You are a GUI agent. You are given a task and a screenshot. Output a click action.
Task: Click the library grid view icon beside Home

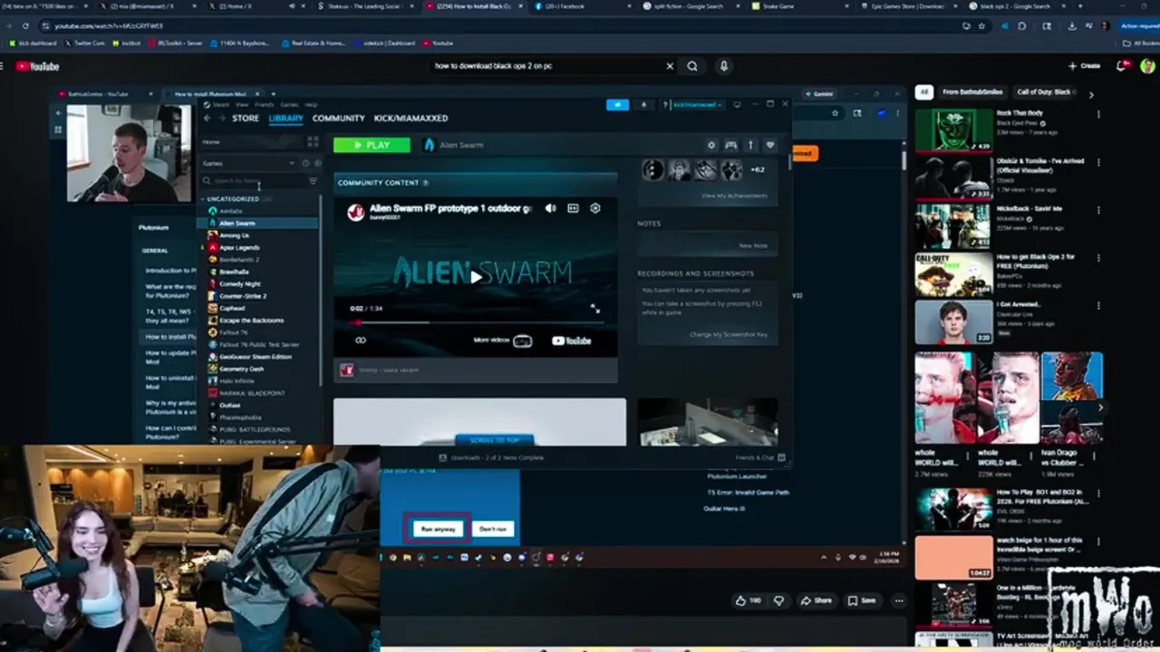(x=313, y=142)
